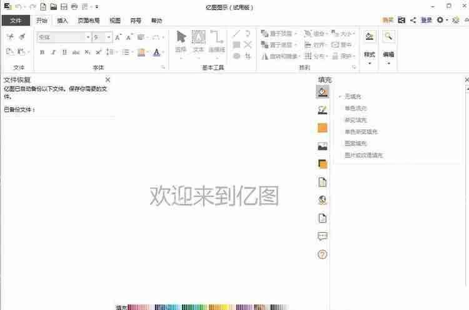469x310 pixels.
Task: Click the Save icon in quick access toolbar
Action: click(x=64, y=7)
